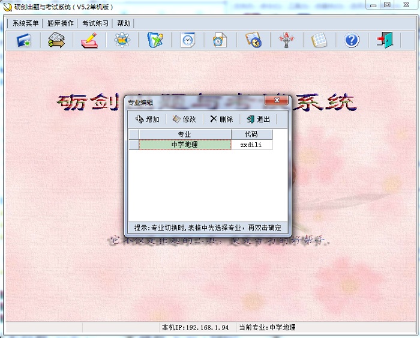Click the gear settings toolbar icon
The height and width of the screenshot is (338, 420).
click(x=122, y=40)
